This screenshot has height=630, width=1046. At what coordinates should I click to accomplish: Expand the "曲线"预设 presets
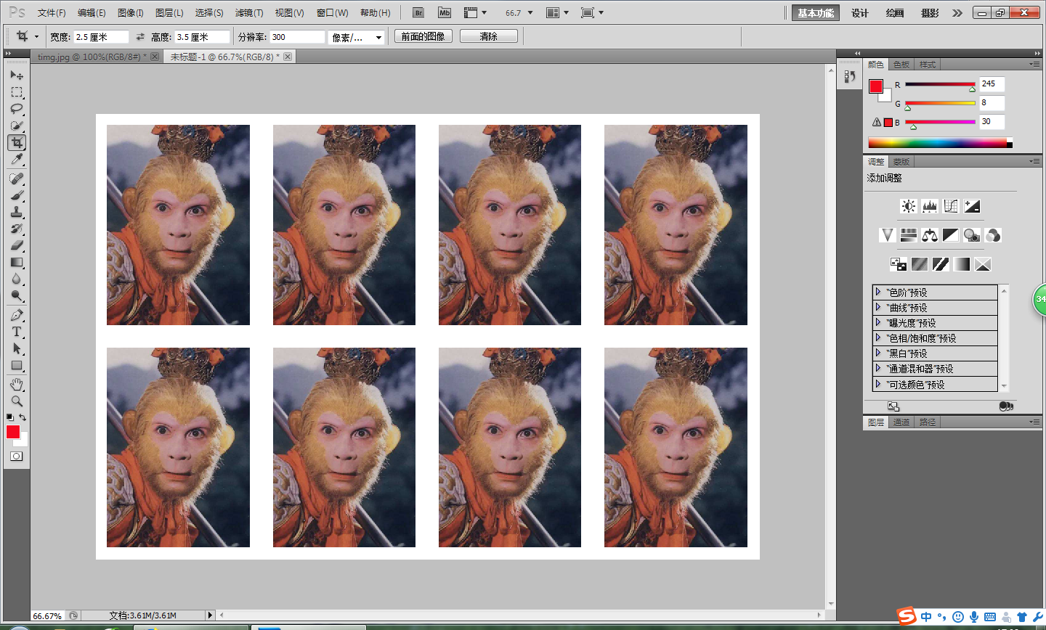(877, 308)
